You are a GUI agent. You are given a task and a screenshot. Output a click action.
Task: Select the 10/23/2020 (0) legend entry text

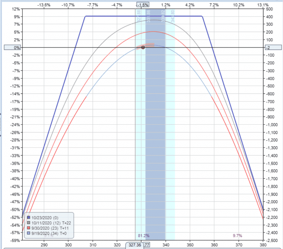coord(44,218)
